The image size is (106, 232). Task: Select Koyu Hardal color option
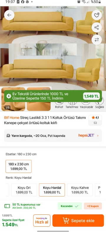coord(52,190)
